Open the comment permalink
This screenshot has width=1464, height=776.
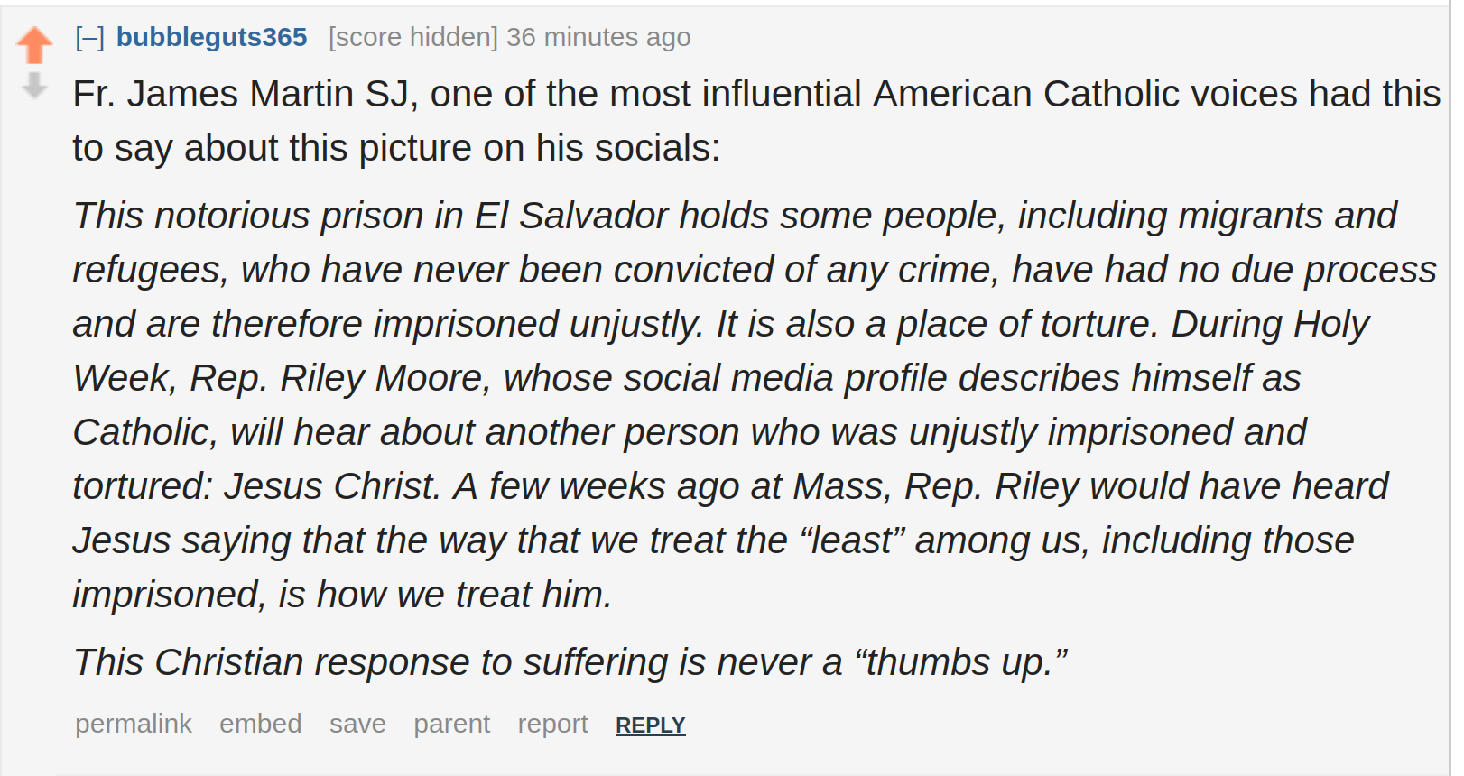pyautogui.click(x=134, y=724)
